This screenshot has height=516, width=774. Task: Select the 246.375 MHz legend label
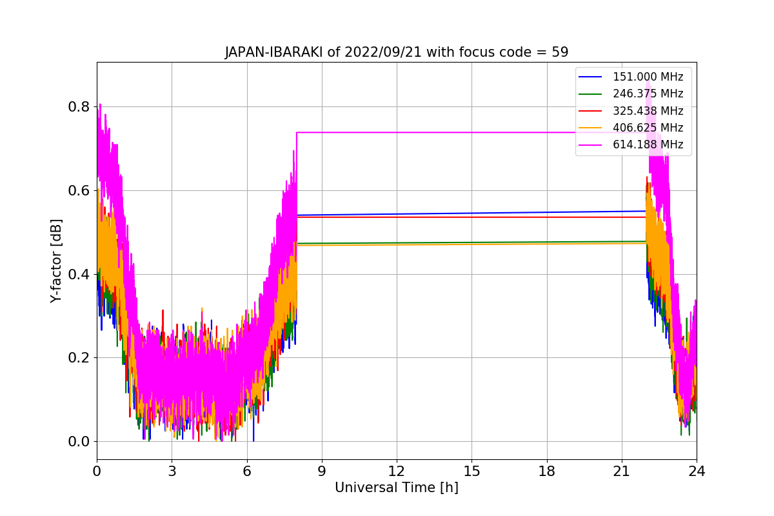click(x=648, y=94)
